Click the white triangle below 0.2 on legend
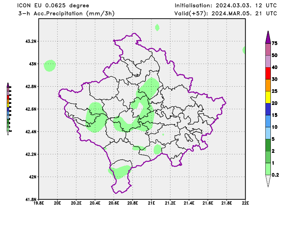Screen dimensions: 292x226 click(268, 181)
